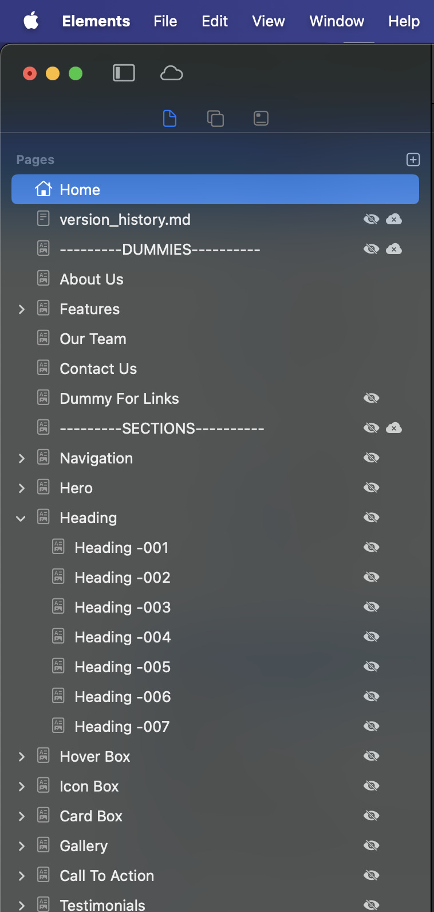Open the File menu

coord(165,21)
